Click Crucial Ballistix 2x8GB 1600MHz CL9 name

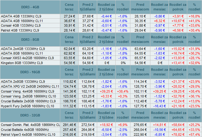pos(28,101)
